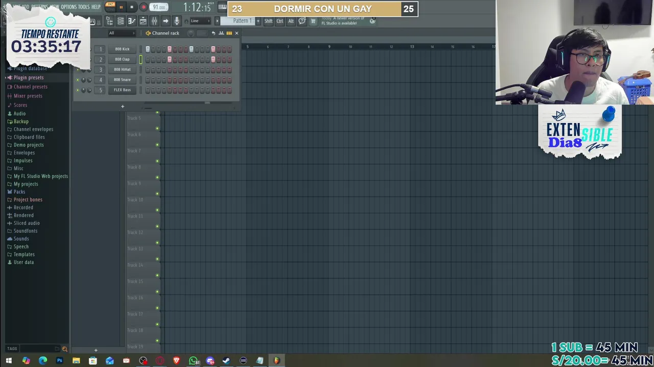The height and width of the screenshot is (367, 654).
Task: Open the shop cart icon
Action: tap(313, 21)
